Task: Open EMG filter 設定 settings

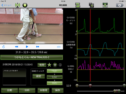Action: point(39,76)
